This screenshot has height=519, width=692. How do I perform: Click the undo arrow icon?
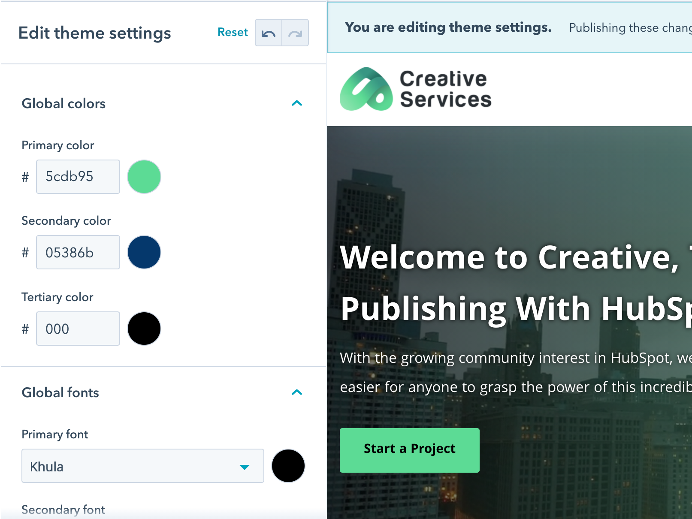tap(269, 33)
